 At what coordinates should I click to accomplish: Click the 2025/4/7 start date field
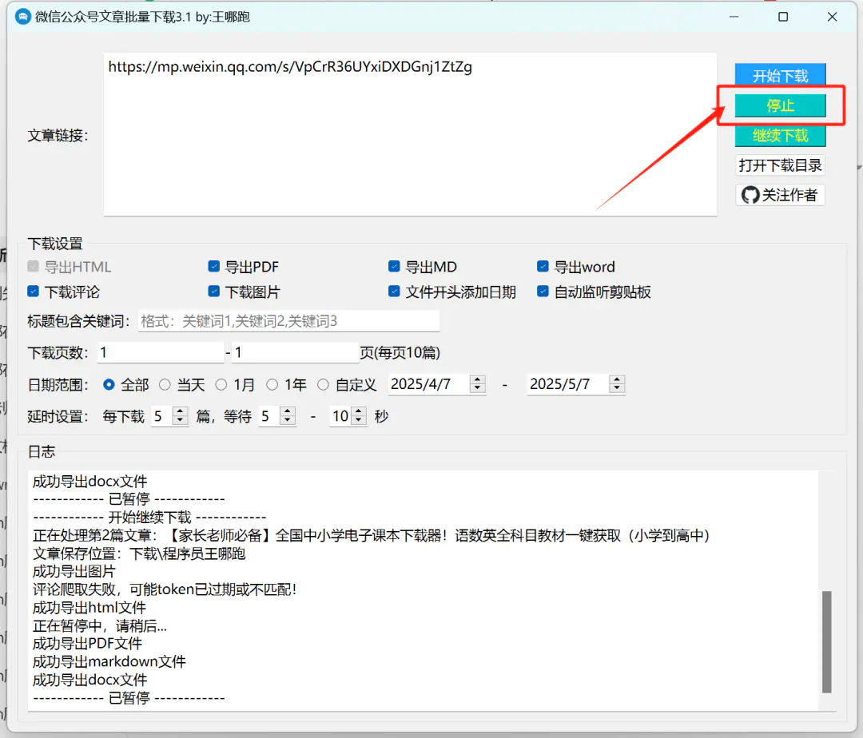(429, 384)
